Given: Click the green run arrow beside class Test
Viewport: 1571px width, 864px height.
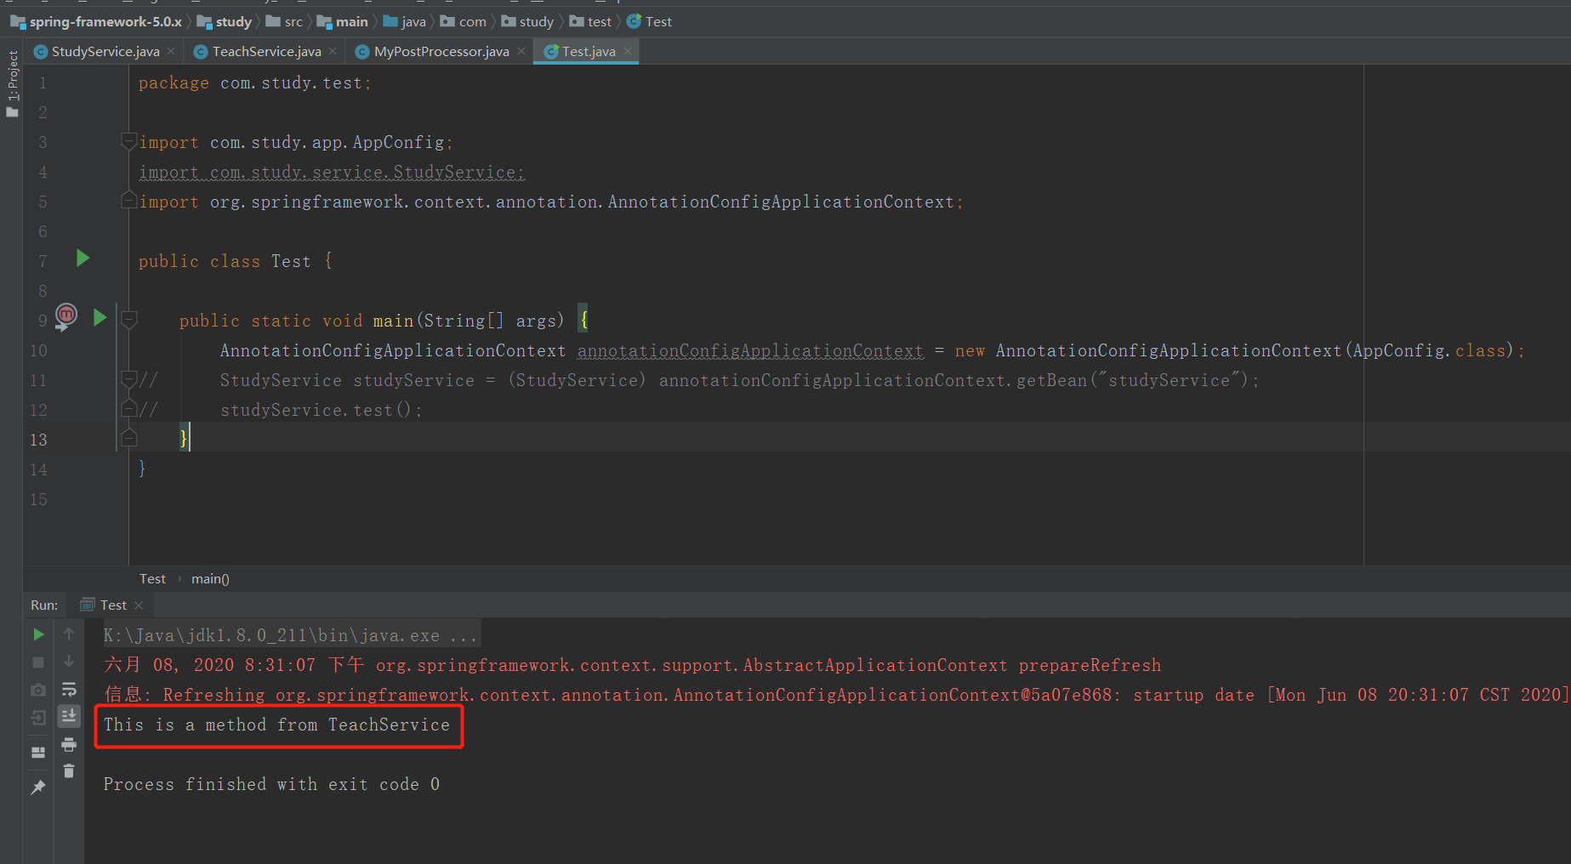Looking at the screenshot, I should point(83,259).
